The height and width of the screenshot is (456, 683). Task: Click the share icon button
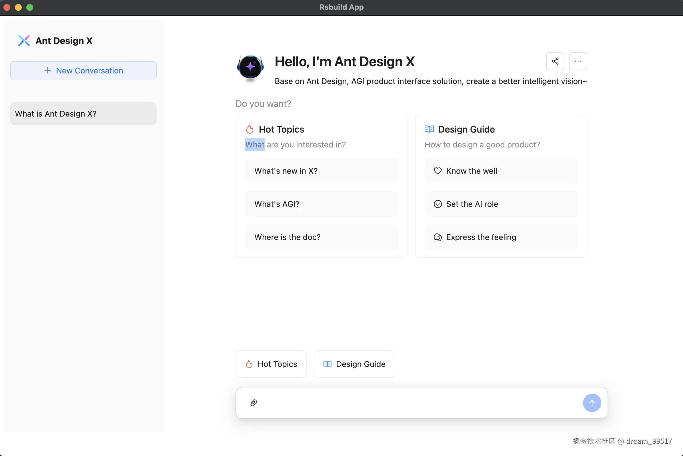pos(555,61)
